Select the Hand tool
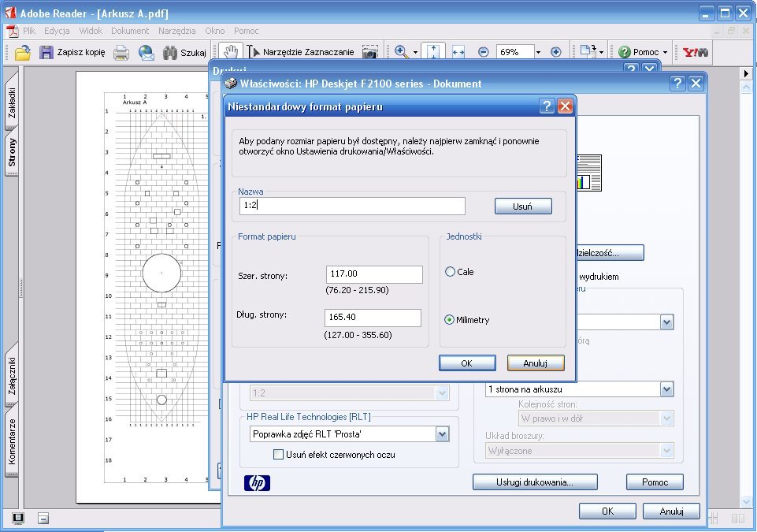This screenshot has width=757, height=532. pyautogui.click(x=230, y=52)
